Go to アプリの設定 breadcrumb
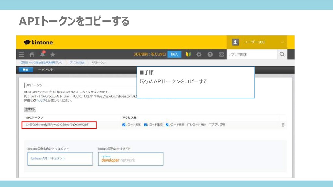This screenshot has height=187, width=333. [77, 63]
